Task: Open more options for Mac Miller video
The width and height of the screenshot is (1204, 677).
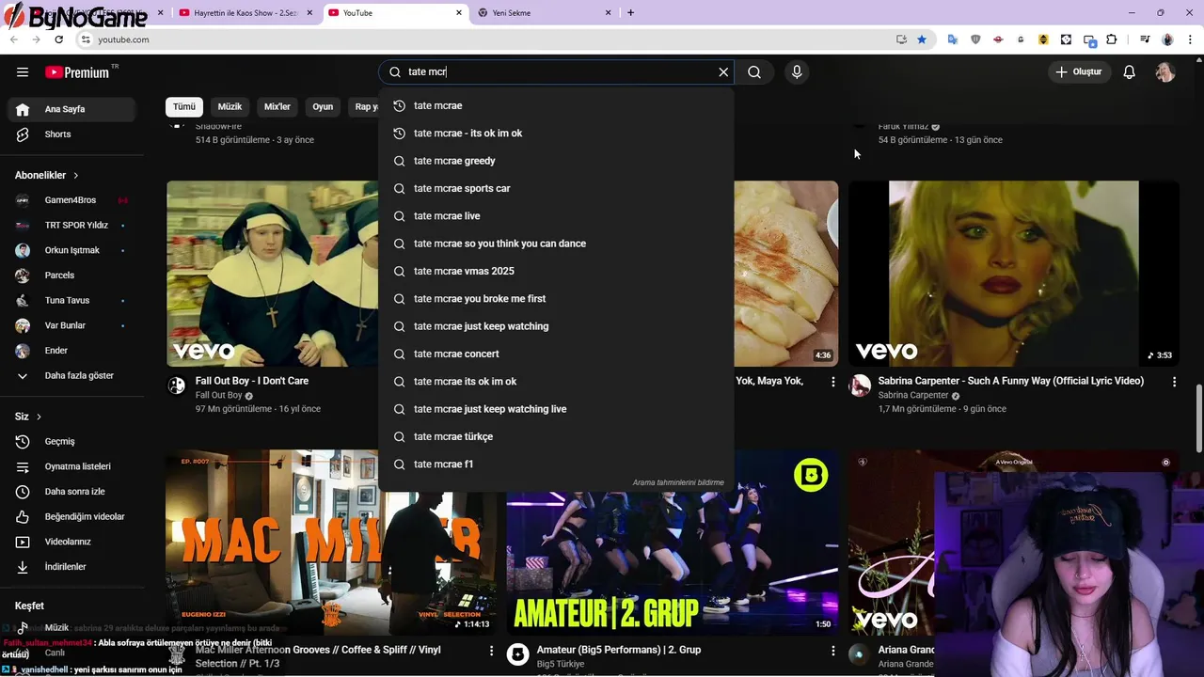Action: coord(491,651)
